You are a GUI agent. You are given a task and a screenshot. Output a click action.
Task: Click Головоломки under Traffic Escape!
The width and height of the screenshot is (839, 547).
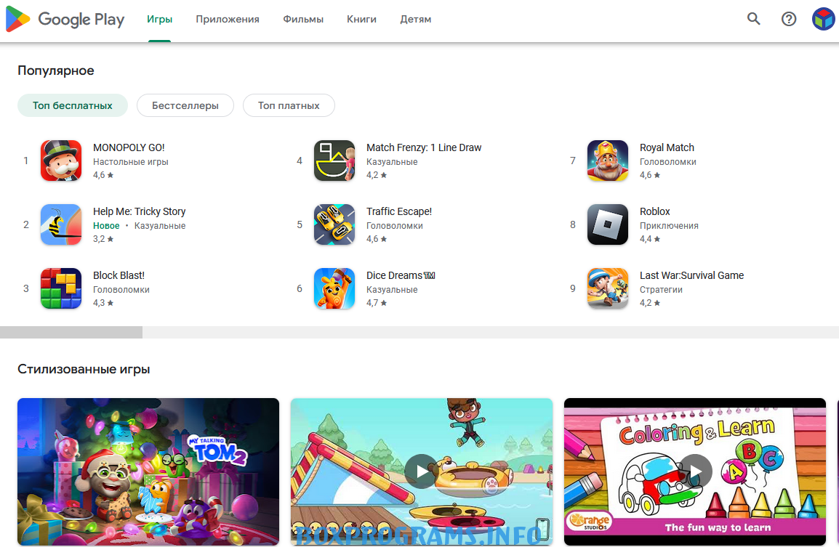click(394, 226)
